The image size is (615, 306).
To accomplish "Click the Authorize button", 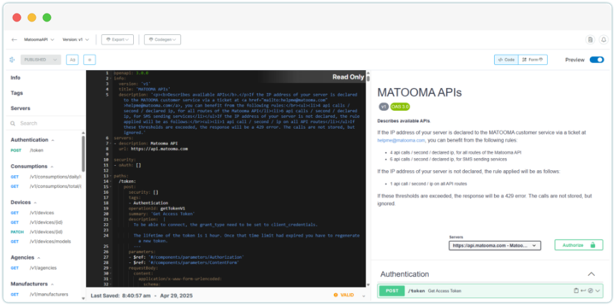I will pos(578,245).
